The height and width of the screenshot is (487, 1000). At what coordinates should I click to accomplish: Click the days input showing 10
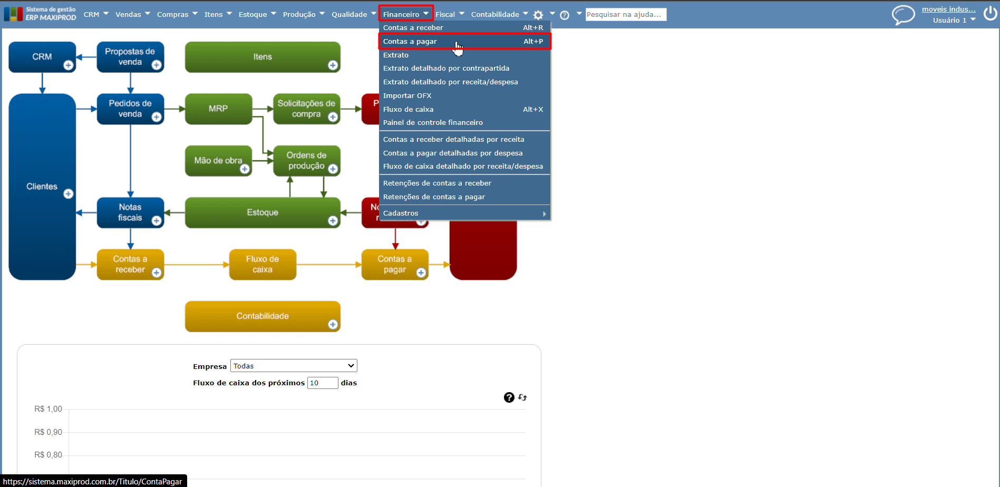[x=323, y=383]
